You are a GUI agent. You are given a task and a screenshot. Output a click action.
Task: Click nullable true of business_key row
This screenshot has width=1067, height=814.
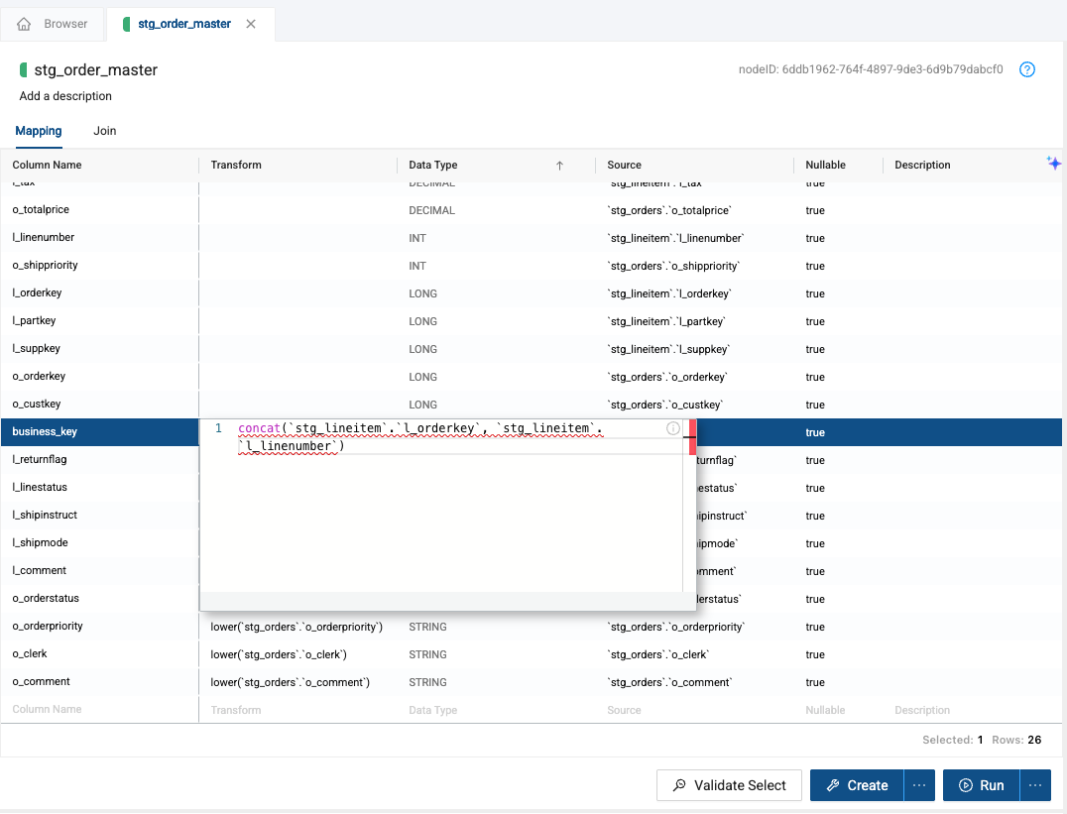(x=815, y=432)
